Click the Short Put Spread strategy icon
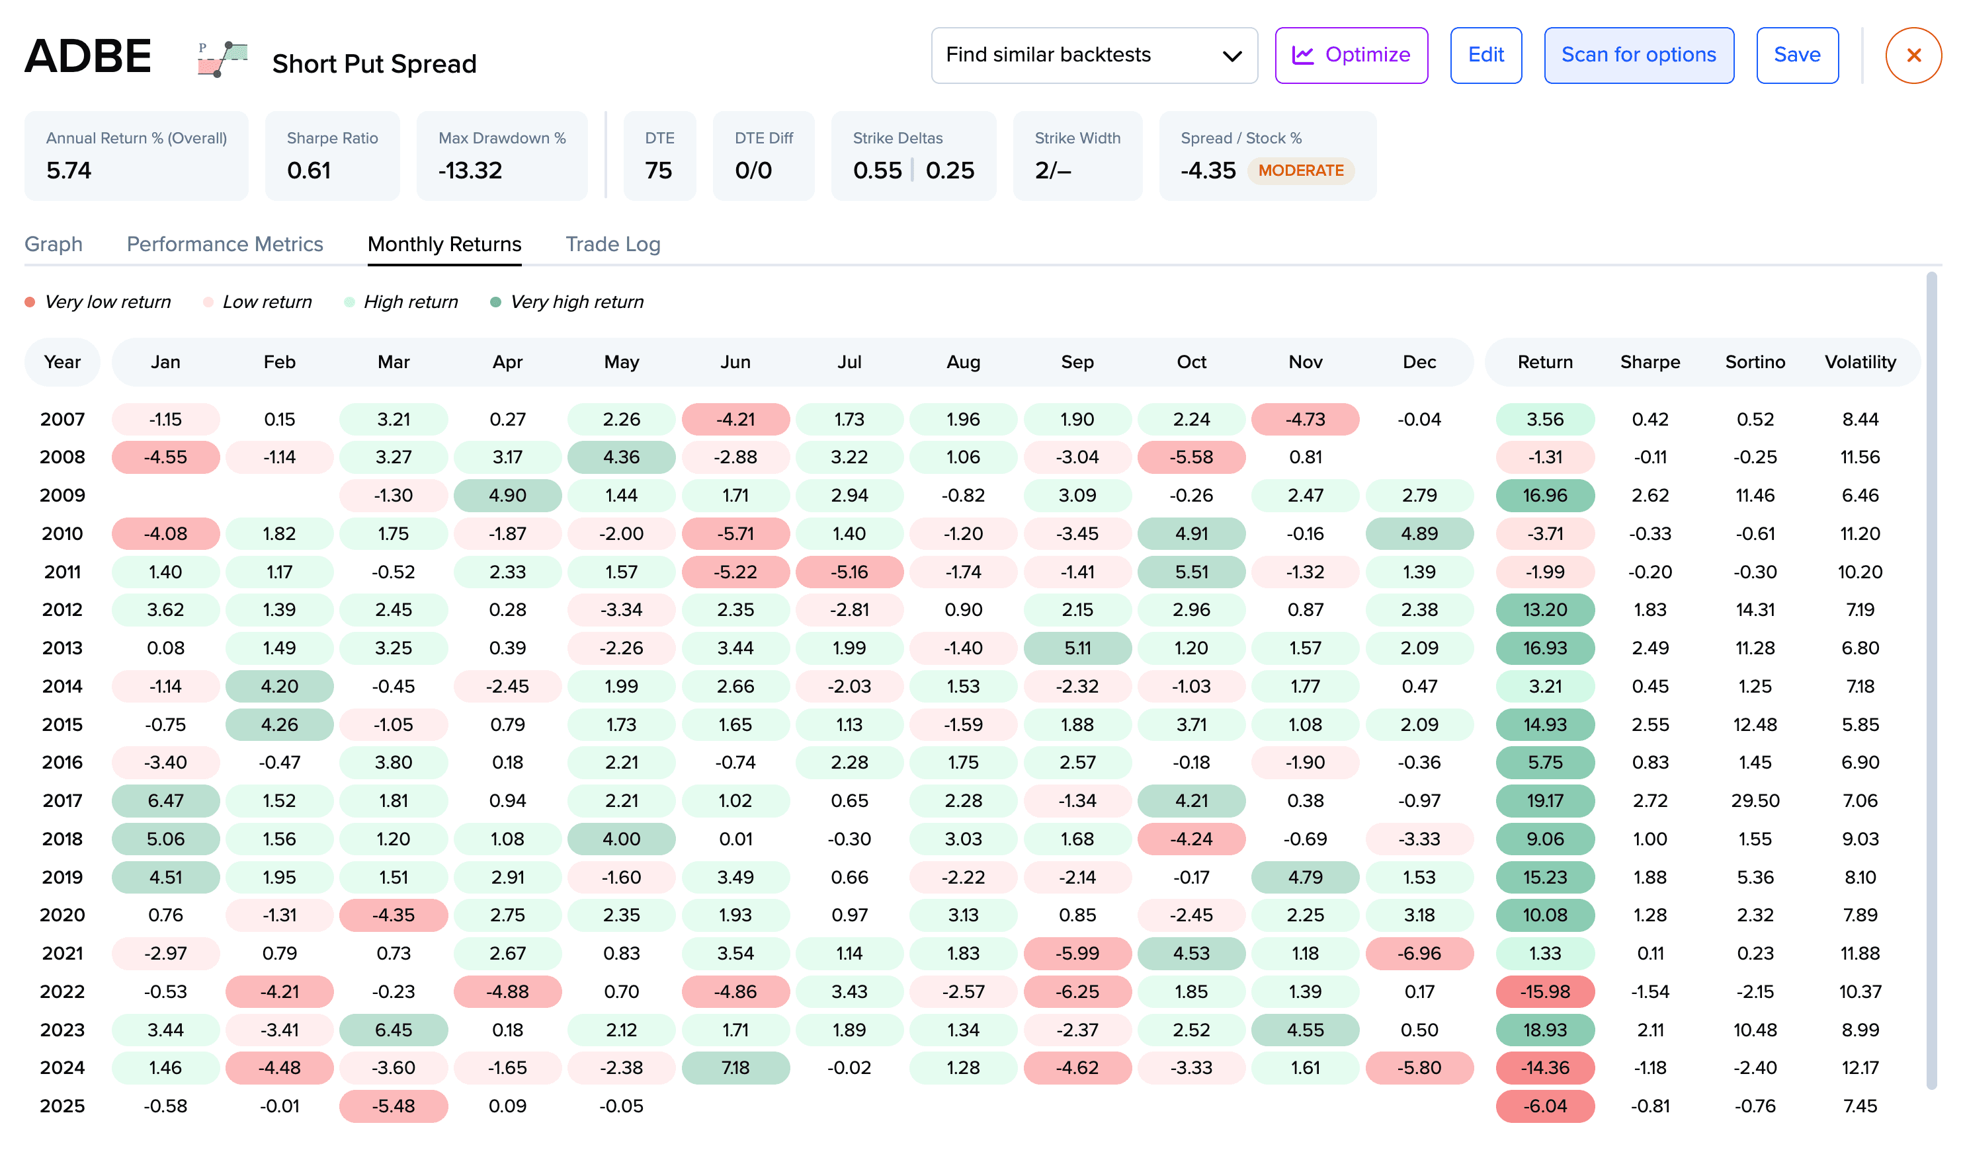 point(222,59)
